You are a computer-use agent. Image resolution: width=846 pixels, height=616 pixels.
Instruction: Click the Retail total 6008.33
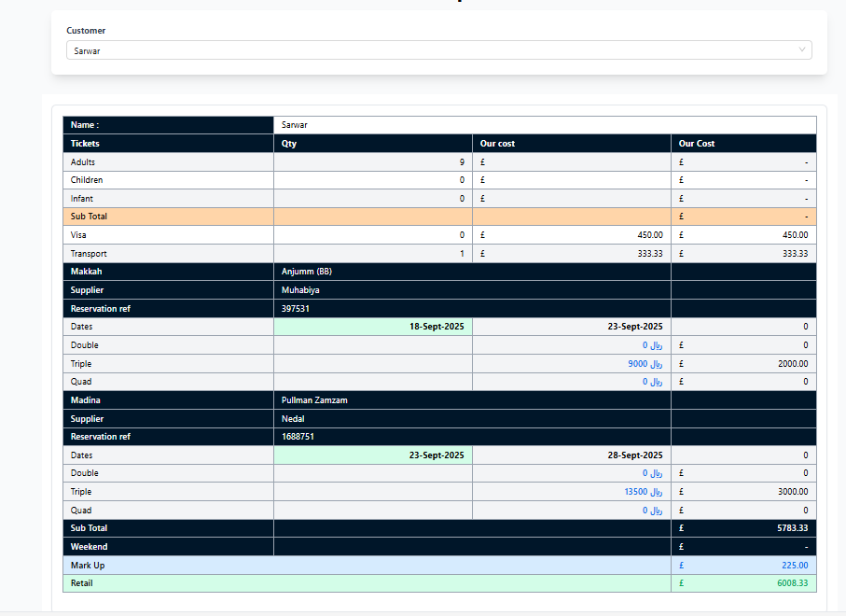792,583
